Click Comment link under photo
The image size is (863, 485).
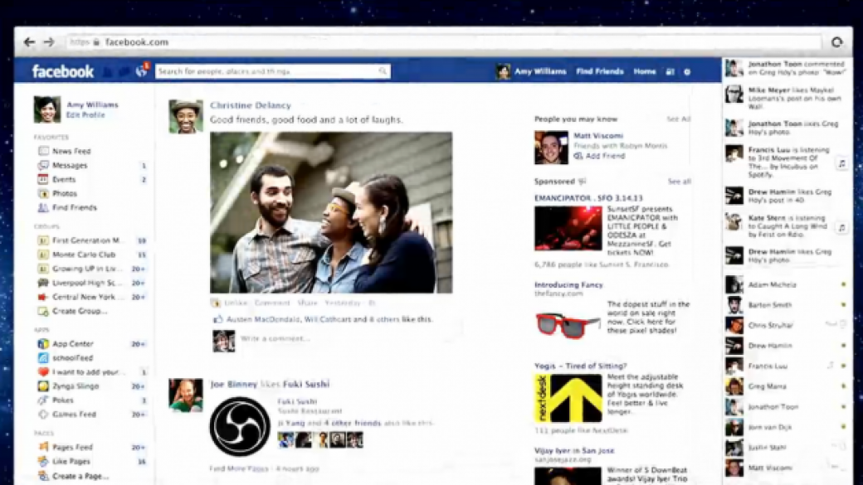[x=272, y=303]
